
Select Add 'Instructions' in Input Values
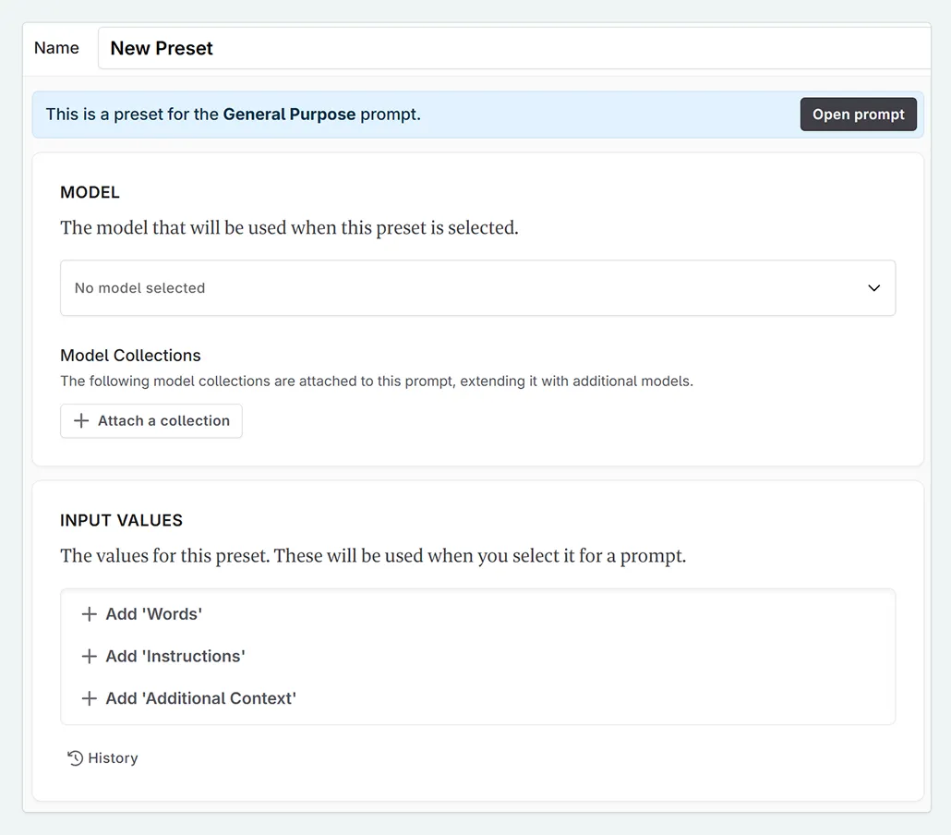[x=175, y=656]
